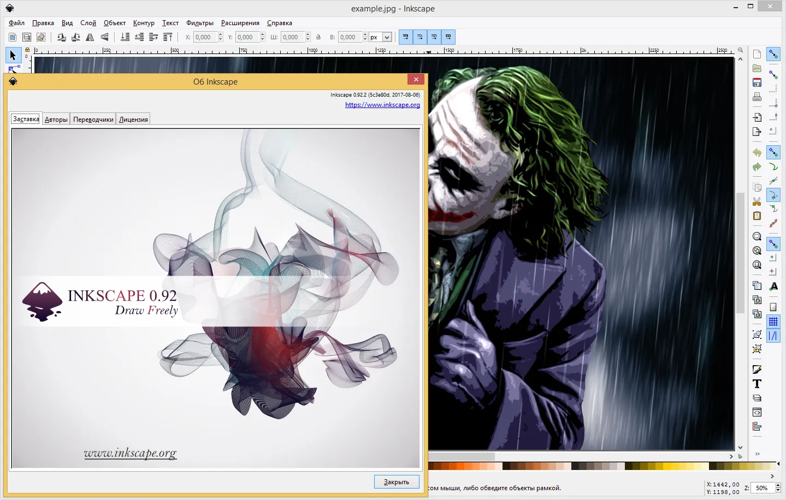
Task: Open the Text and Font dialog icon
Action: [x=757, y=384]
